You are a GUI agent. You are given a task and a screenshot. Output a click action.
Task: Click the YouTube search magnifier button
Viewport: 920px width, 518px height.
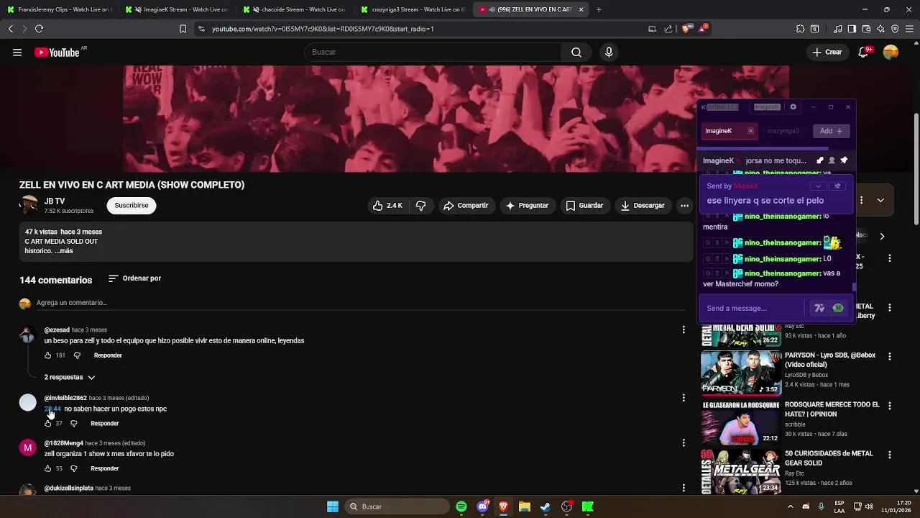[x=576, y=52]
